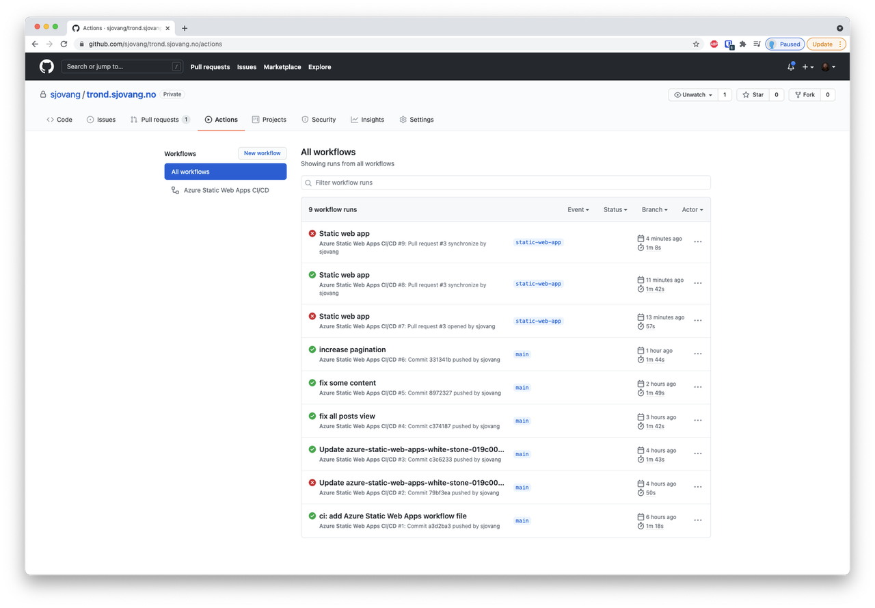Switch to the Pull requests tab
The width and height of the screenshot is (875, 608).
point(159,119)
